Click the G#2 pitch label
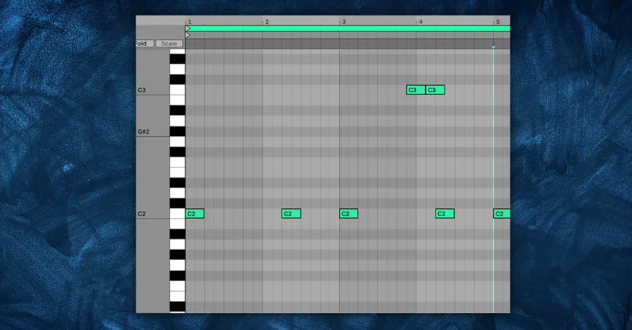 click(143, 131)
